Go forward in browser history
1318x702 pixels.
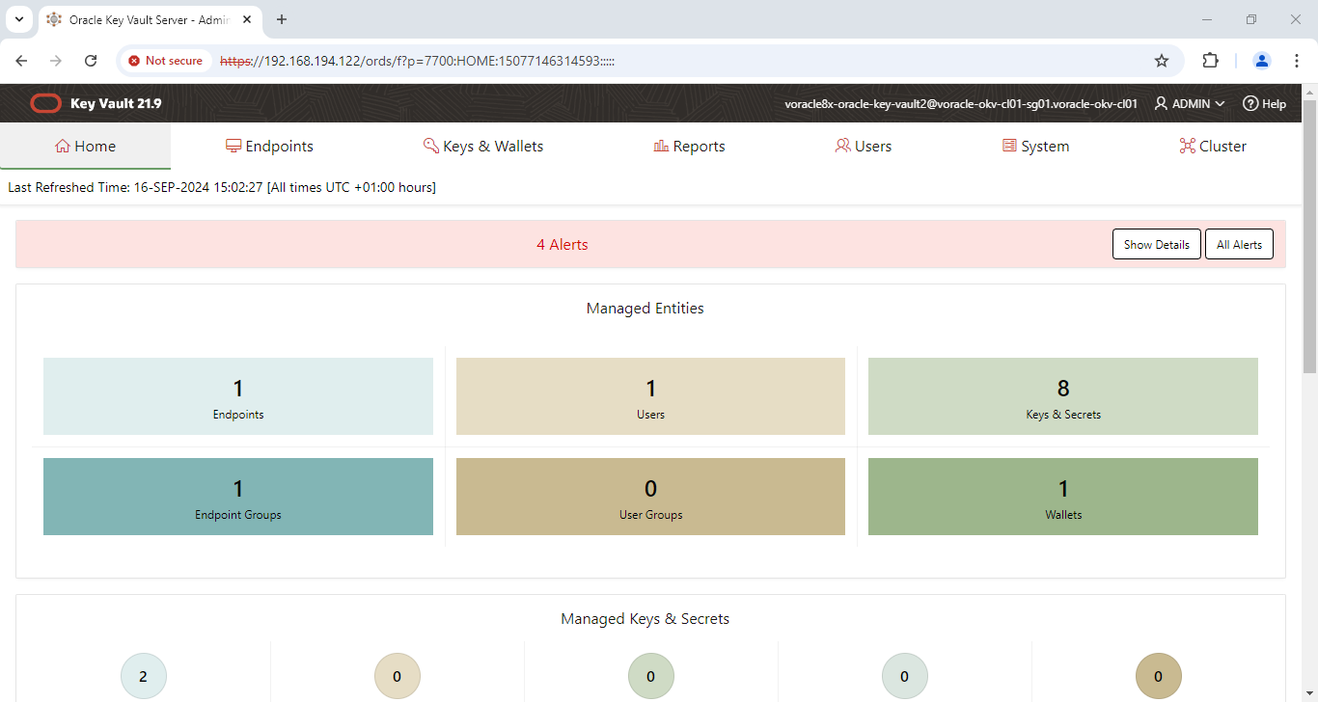point(56,61)
